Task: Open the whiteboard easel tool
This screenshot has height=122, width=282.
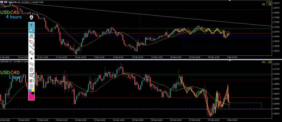Action: click(x=31, y=75)
